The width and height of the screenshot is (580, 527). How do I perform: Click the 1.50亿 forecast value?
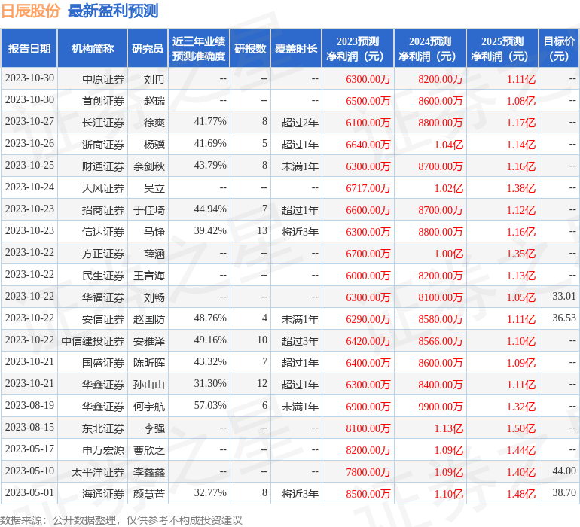[x=521, y=428]
